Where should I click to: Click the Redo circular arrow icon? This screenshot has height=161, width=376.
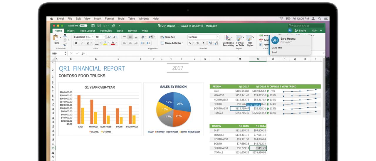click(113, 26)
